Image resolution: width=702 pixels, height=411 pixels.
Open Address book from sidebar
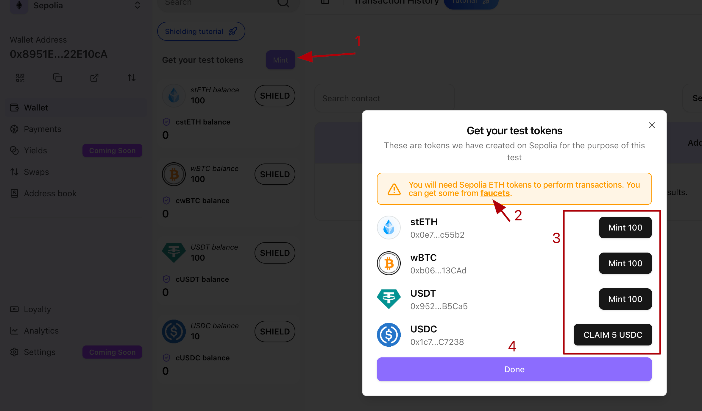50,193
